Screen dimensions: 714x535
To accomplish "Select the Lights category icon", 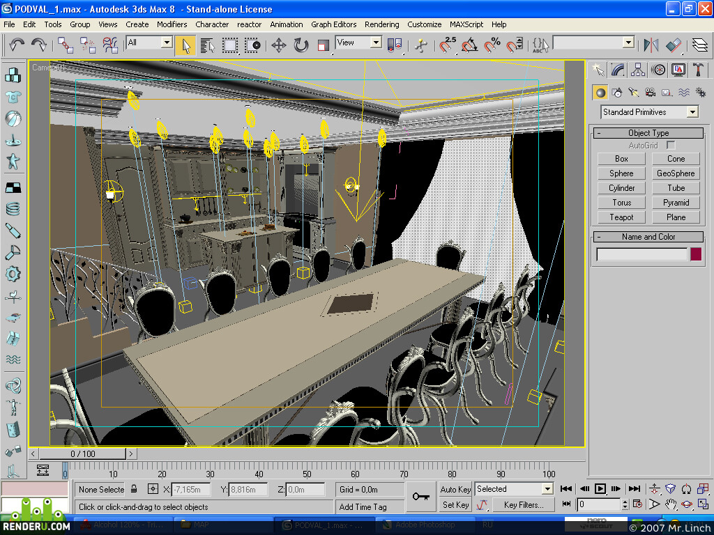I will (633, 93).
